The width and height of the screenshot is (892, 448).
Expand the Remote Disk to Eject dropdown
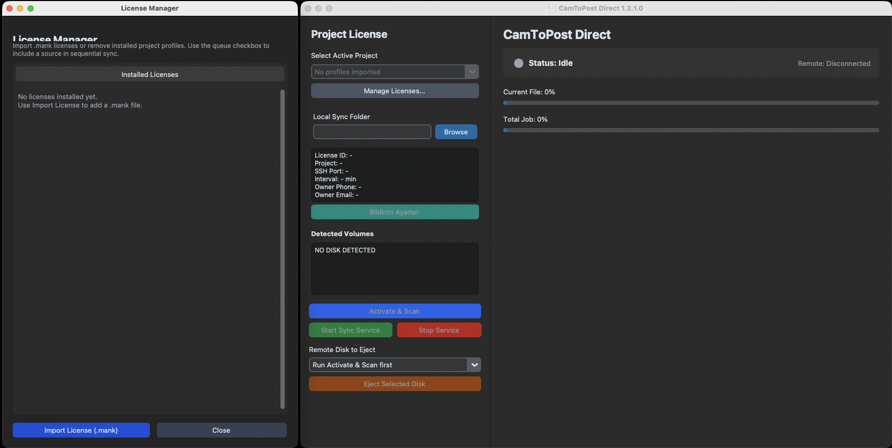(x=395, y=365)
